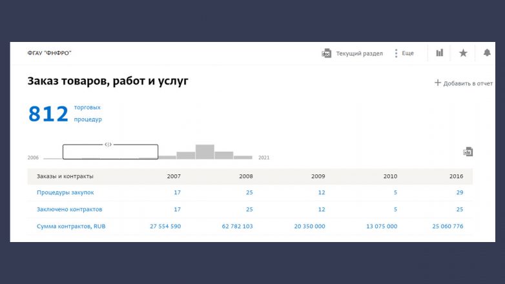Screen dimensions: 505x284
Task: Click the notifications bell icon
Action: (x=487, y=53)
